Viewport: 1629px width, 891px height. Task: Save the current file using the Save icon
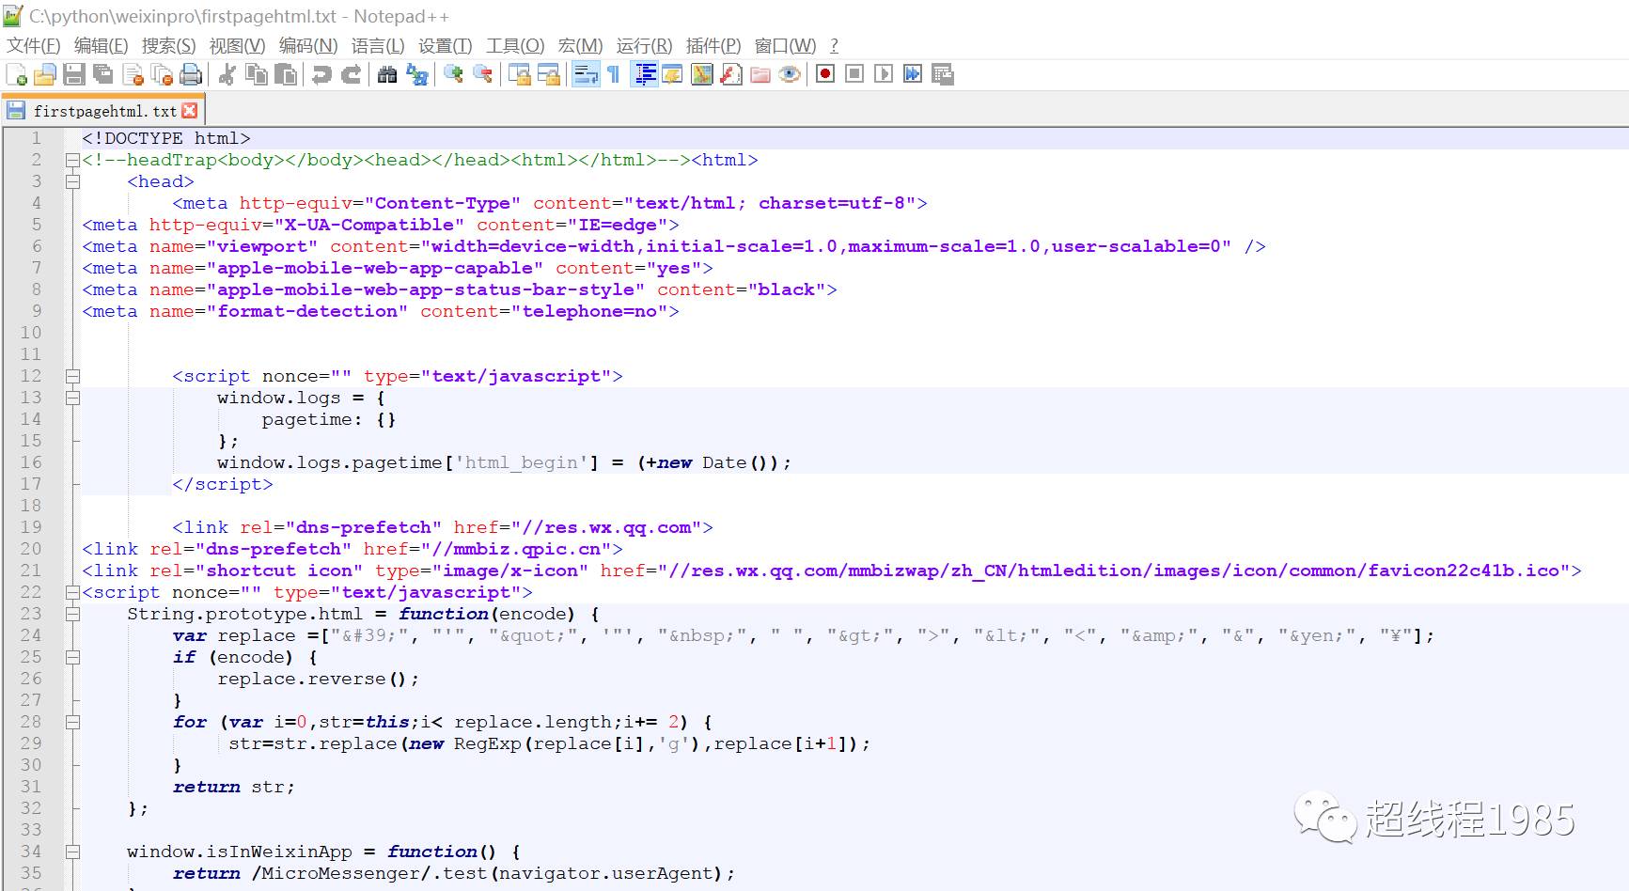74,74
